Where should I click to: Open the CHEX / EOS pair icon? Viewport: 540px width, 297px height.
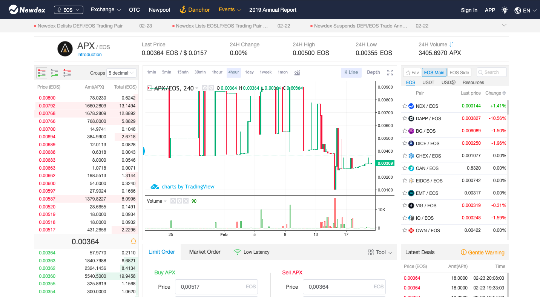coord(411,156)
